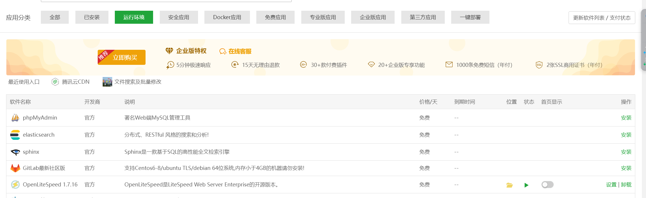This screenshot has width=646, height=198.
Task: Open the 免费应用 category
Action: pyautogui.click(x=275, y=17)
